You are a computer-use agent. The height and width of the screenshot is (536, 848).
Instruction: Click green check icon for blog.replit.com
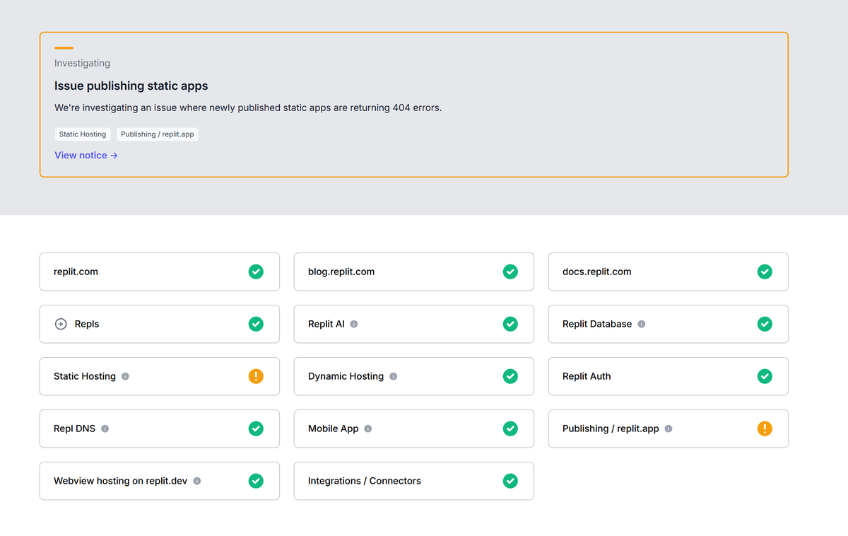510,272
